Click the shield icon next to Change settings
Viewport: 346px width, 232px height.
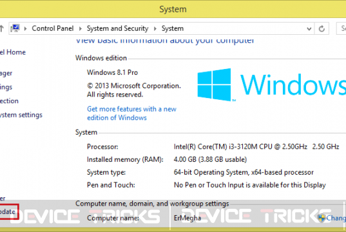[322, 218]
